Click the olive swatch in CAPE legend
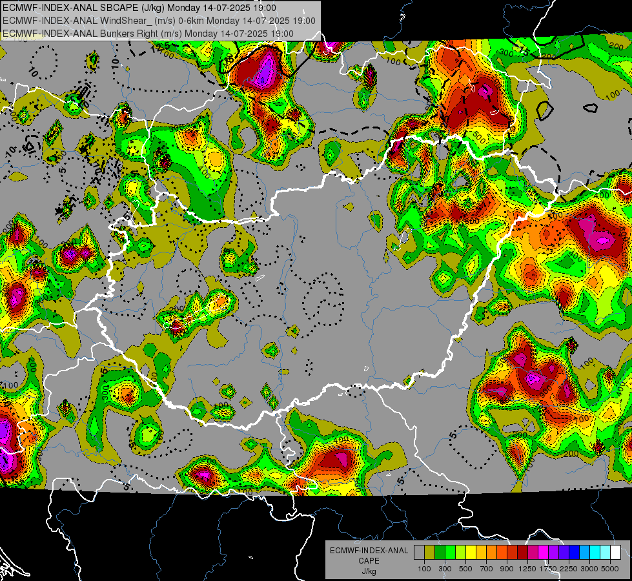The image size is (632, 581). pyautogui.click(x=429, y=553)
